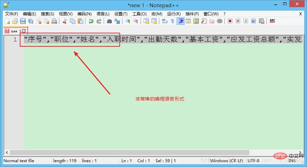Open the 编码(N) menu
Image resolution: width=307 pixels, height=167 pixels.
pyautogui.click(x=84, y=14)
